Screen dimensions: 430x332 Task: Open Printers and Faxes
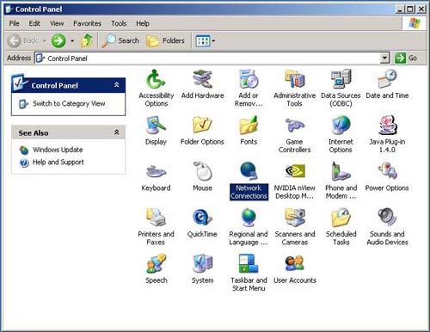coord(156,227)
